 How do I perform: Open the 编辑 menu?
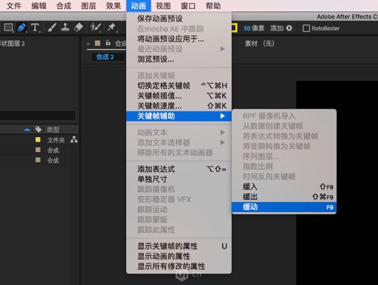click(39, 5)
